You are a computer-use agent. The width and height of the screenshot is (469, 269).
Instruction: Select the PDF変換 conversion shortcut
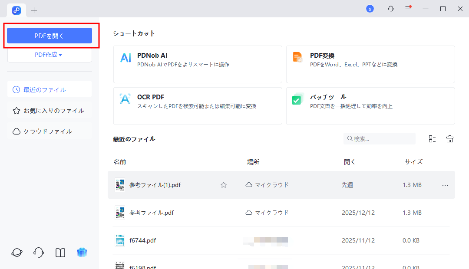(370, 64)
